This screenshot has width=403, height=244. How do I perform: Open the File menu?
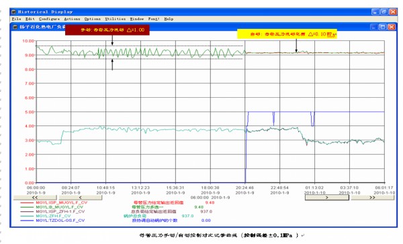pos(16,19)
